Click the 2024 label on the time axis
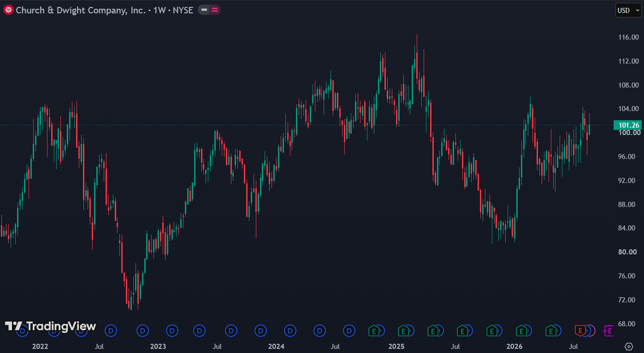Viewport: 644px width, 353px height. (277, 346)
